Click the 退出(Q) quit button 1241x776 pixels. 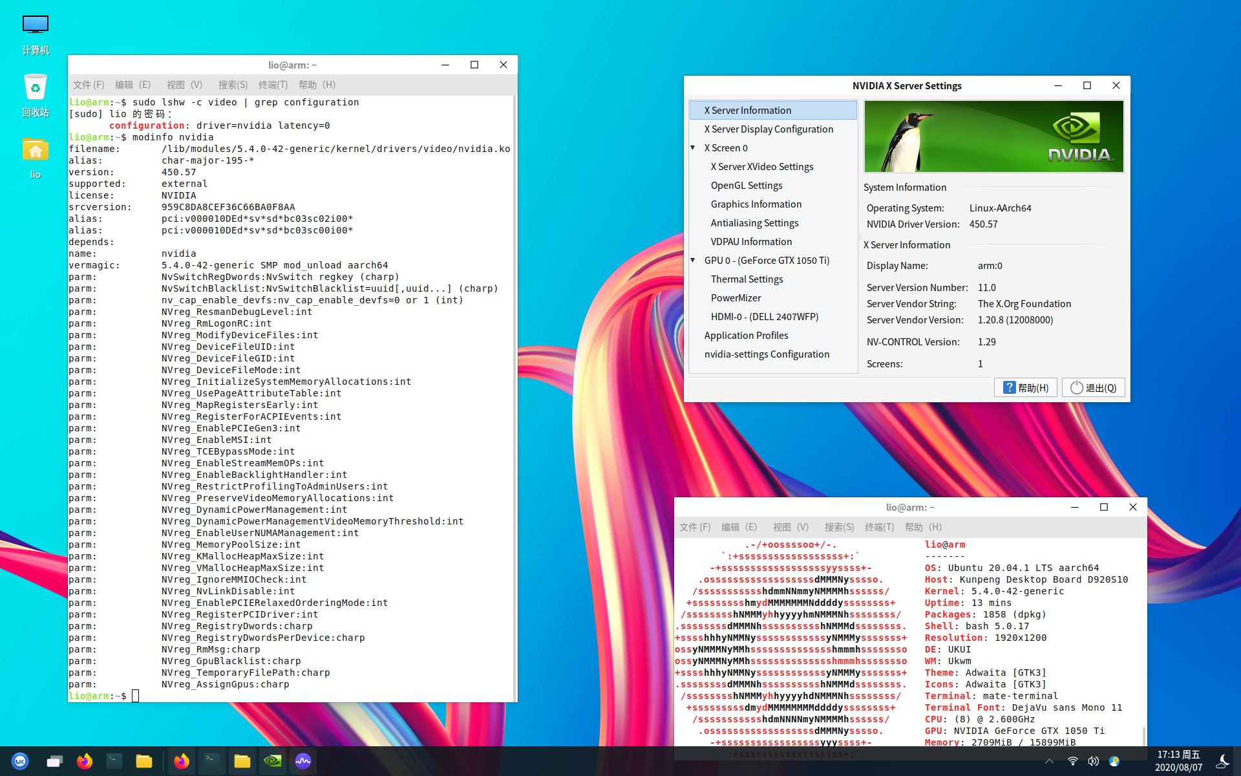pyautogui.click(x=1094, y=387)
